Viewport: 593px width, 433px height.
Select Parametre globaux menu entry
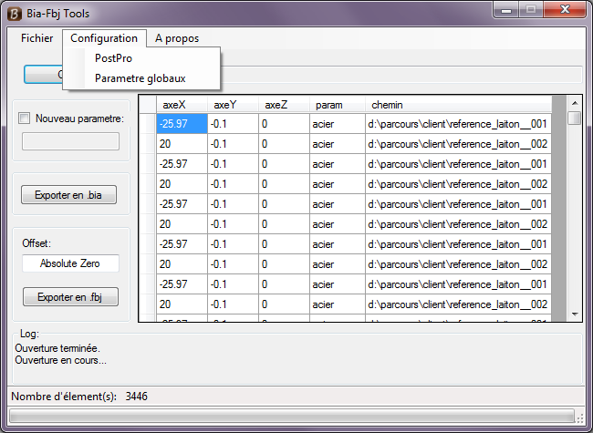pos(141,78)
